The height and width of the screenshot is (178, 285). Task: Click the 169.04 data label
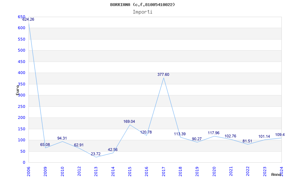tap(129, 121)
